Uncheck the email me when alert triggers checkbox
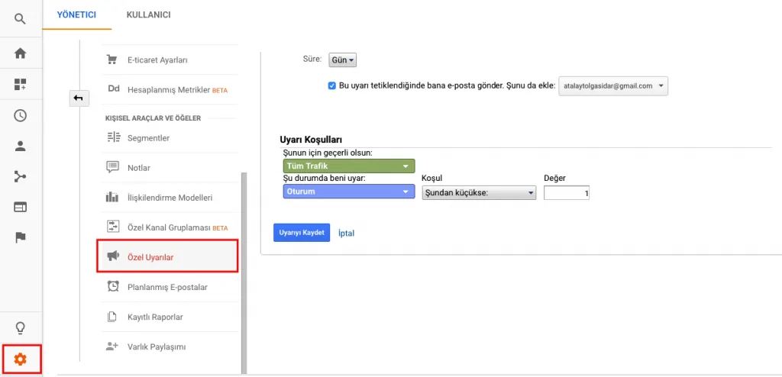Screen dimensions: 782x377 pyautogui.click(x=331, y=85)
